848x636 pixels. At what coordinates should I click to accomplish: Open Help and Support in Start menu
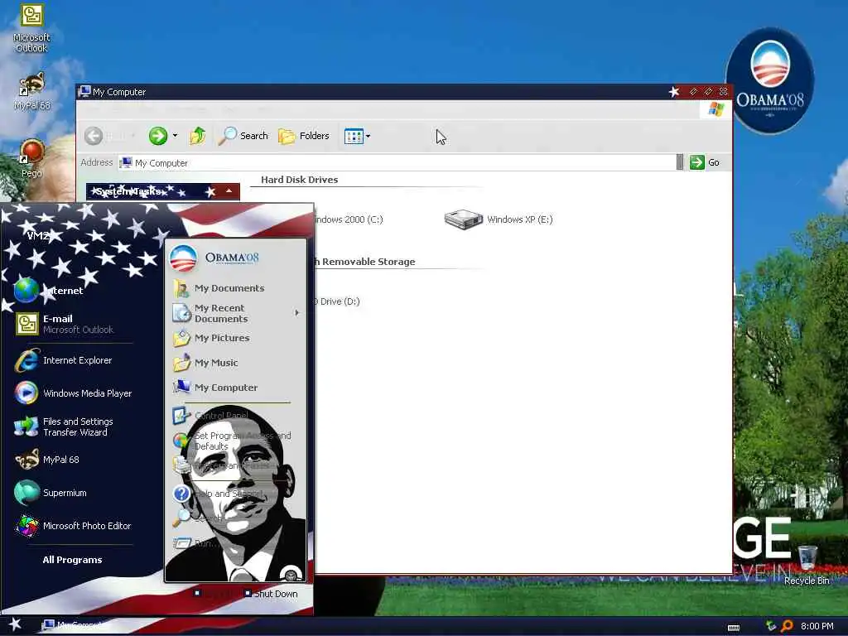tap(218, 494)
